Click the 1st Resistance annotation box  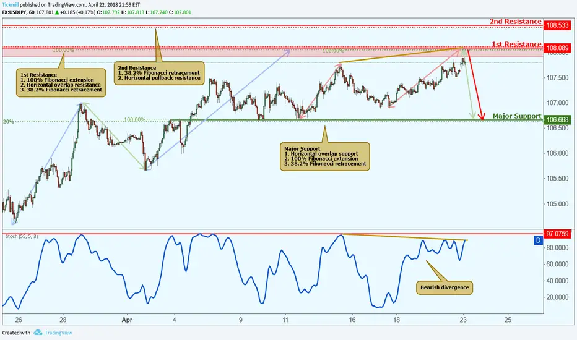tap(61, 83)
